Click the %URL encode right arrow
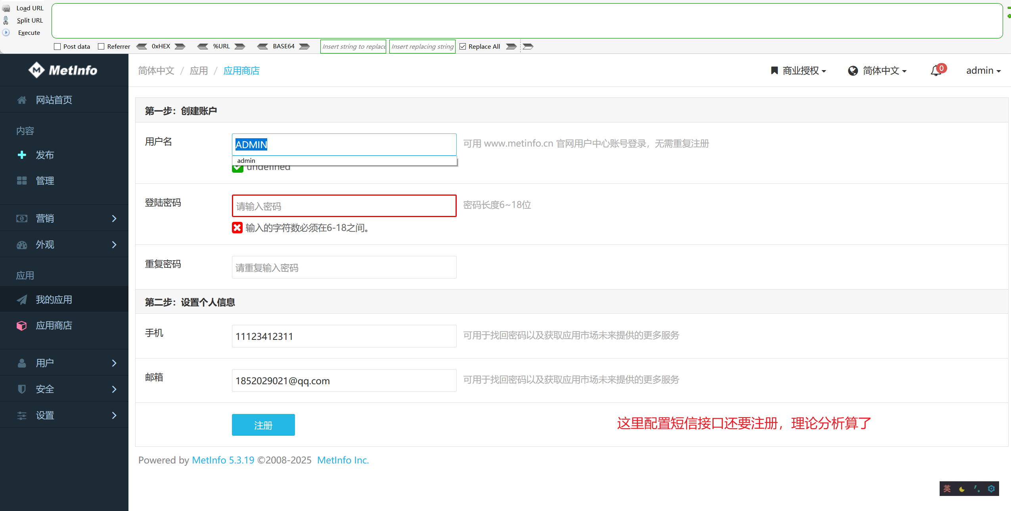This screenshot has width=1011, height=511. (x=239, y=46)
